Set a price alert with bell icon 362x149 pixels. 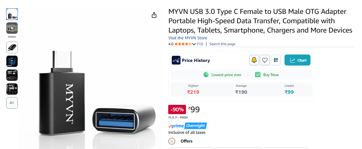point(254,60)
